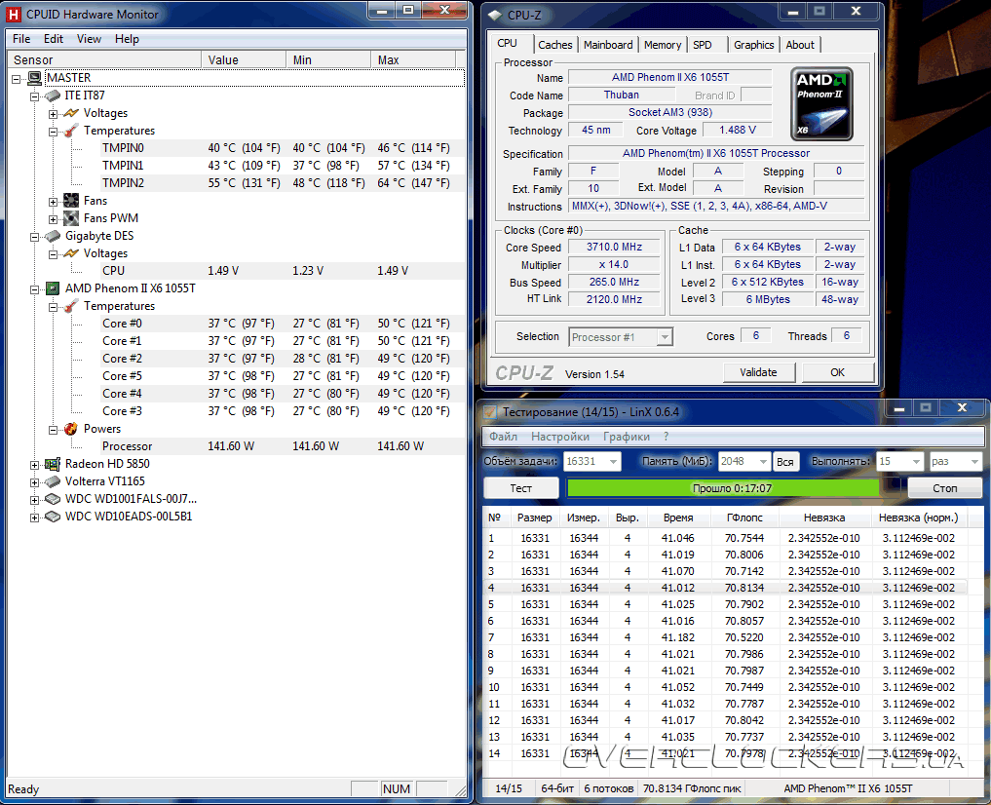Click the Max column header
The height and width of the screenshot is (805, 991).
(413, 60)
